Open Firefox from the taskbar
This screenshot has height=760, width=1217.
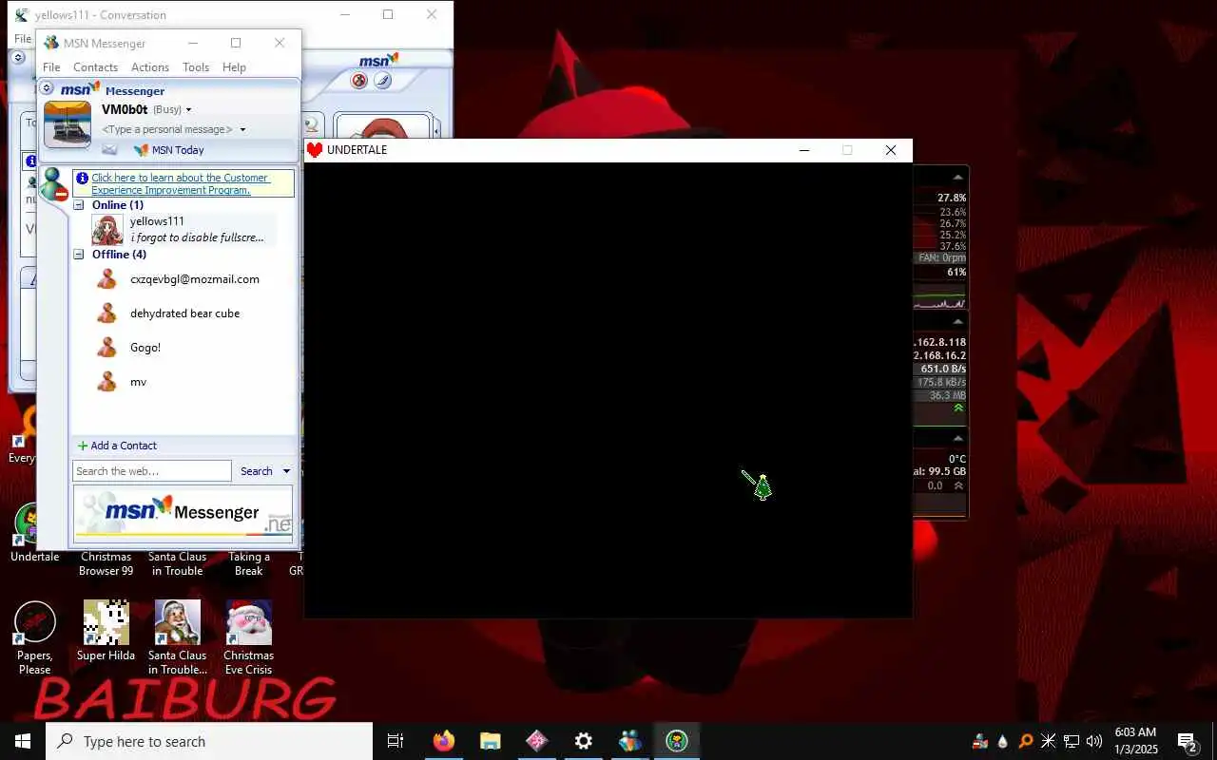pos(444,741)
